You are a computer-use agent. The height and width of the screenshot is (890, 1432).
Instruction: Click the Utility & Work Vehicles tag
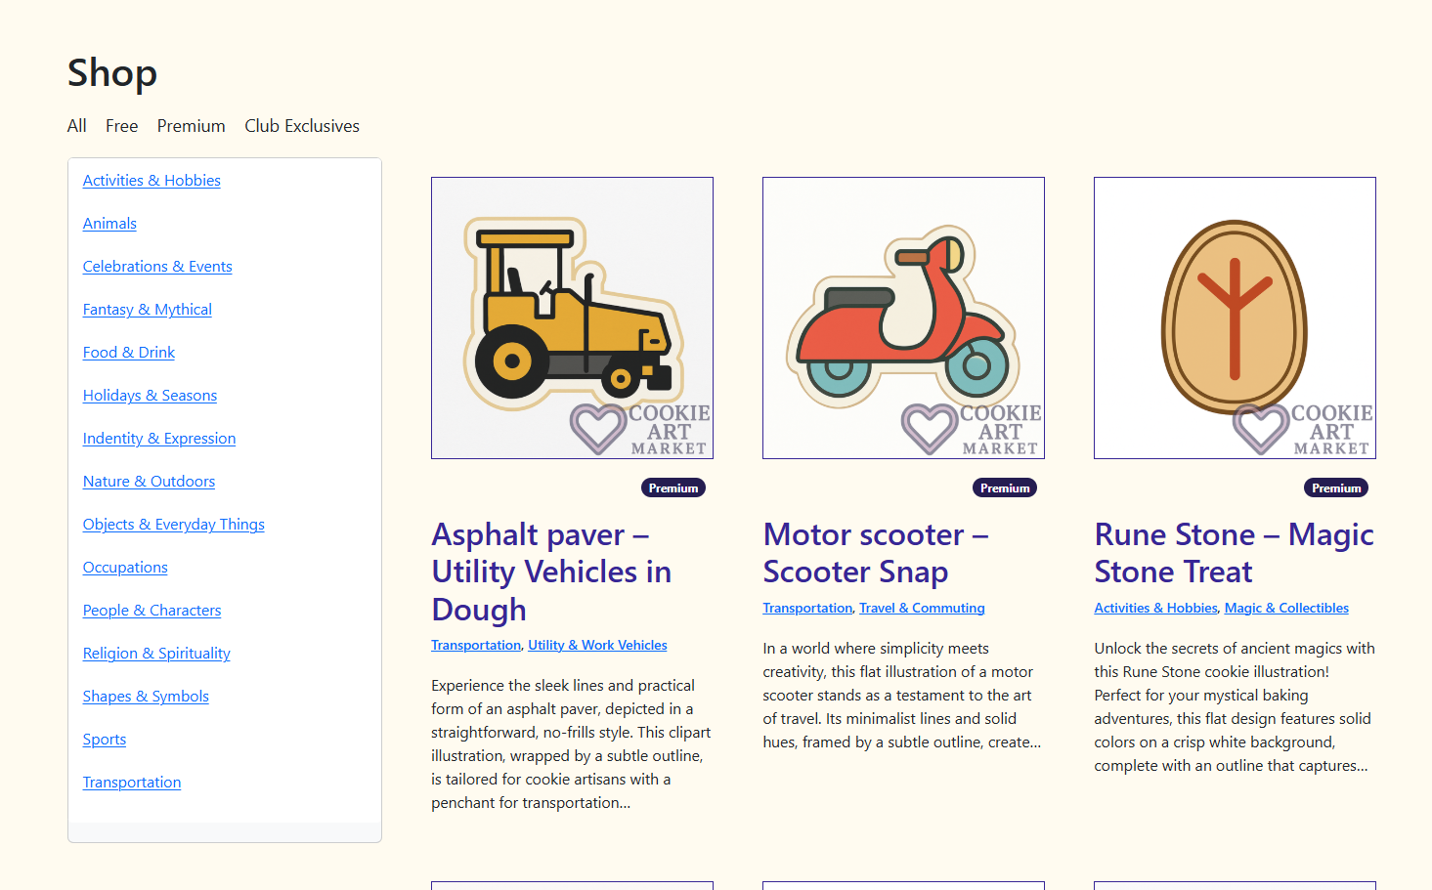[597, 646]
